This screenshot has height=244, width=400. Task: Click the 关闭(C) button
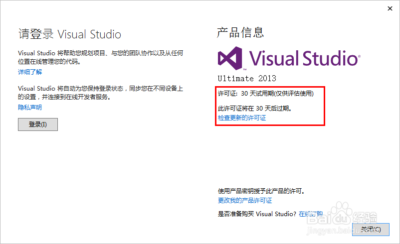371,230
